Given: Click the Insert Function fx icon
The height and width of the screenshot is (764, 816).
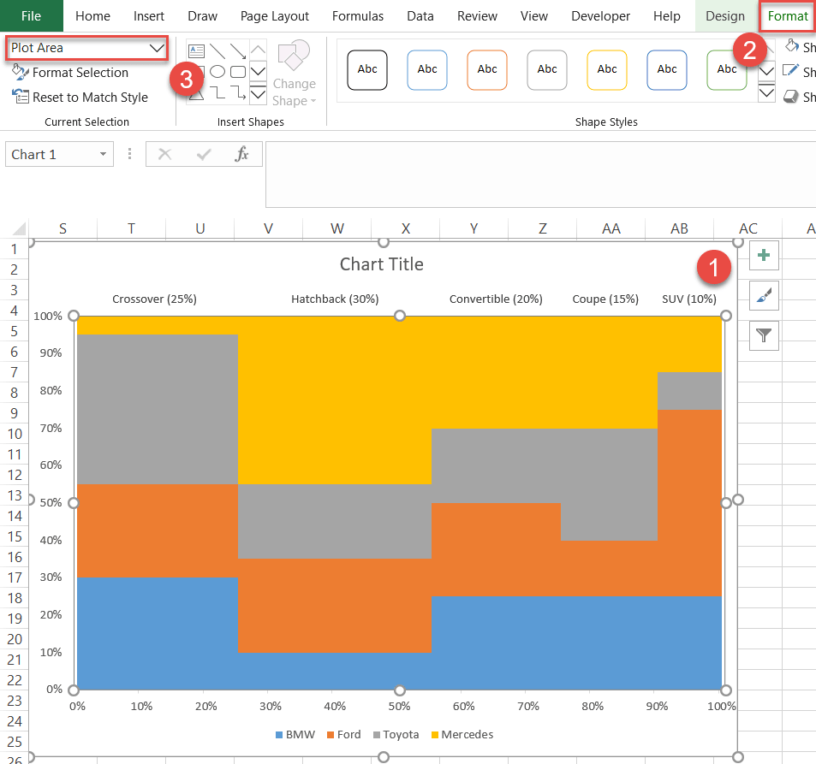Looking at the screenshot, I should coord(242,154).
